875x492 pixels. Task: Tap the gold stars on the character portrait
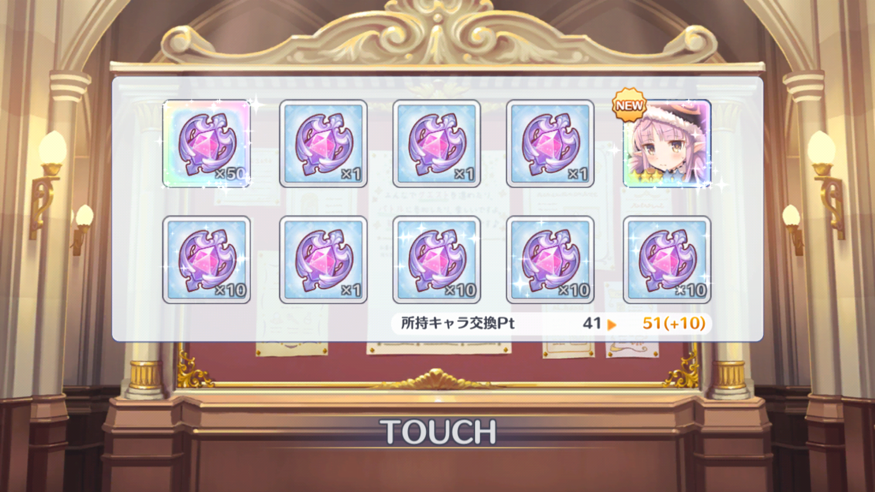(643, 175)
